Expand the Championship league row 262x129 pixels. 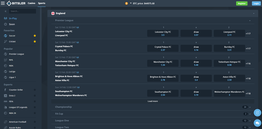153,107
